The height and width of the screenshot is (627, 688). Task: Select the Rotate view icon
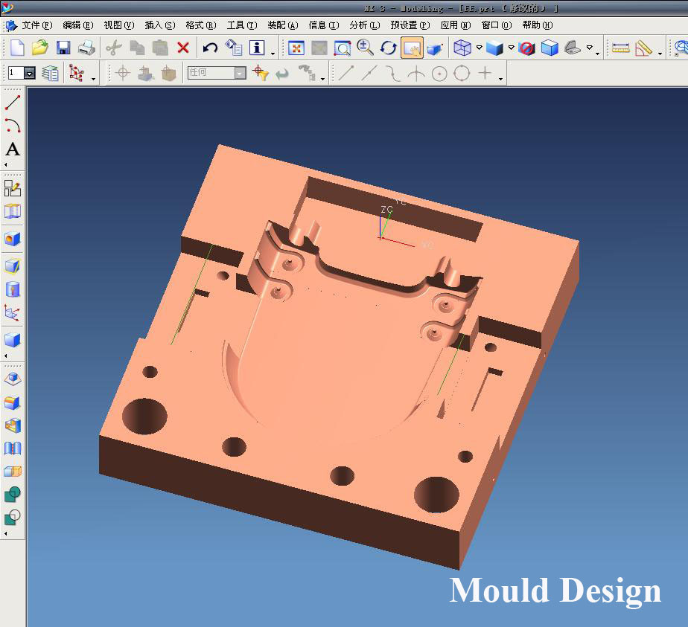tap(388, 48)
